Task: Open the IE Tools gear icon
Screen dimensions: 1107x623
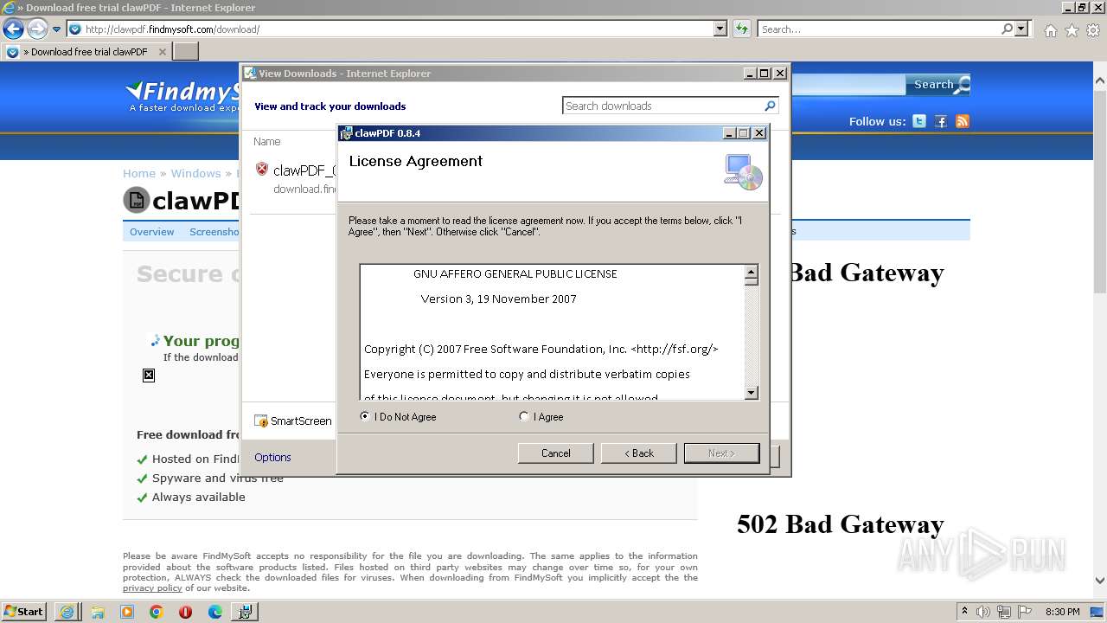Action: click(x=1093, y=30)
